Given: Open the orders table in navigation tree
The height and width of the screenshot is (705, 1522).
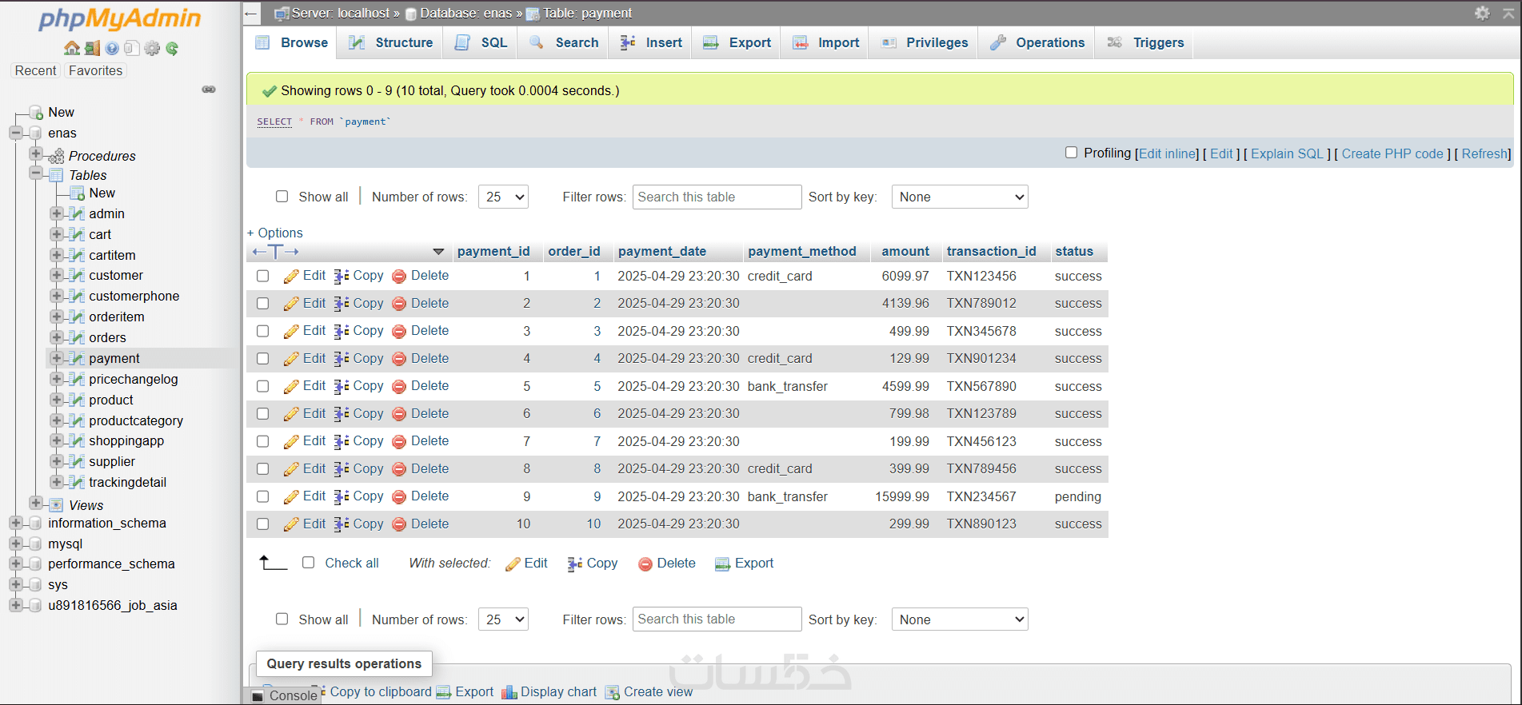Looking at the screenshot, I should pos(108,337).
